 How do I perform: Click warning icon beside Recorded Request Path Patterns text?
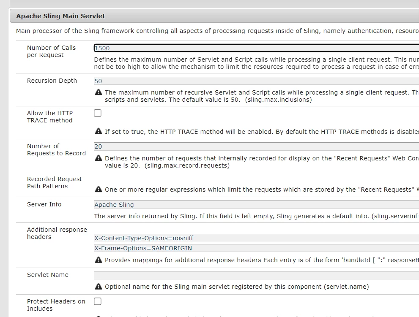pos(99,189)
